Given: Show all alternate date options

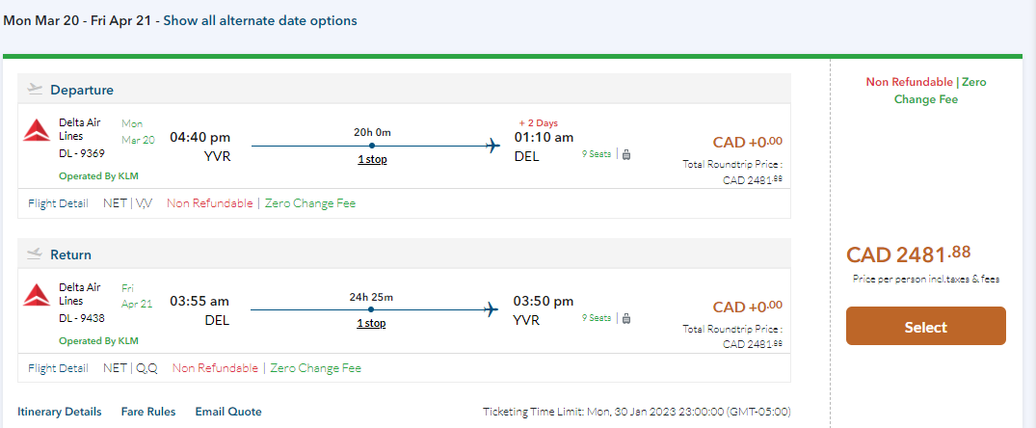Looking at the screenshot, I should [259, 20].
